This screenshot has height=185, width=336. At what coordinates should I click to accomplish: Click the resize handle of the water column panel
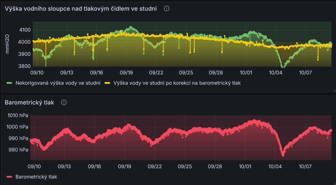334,90
